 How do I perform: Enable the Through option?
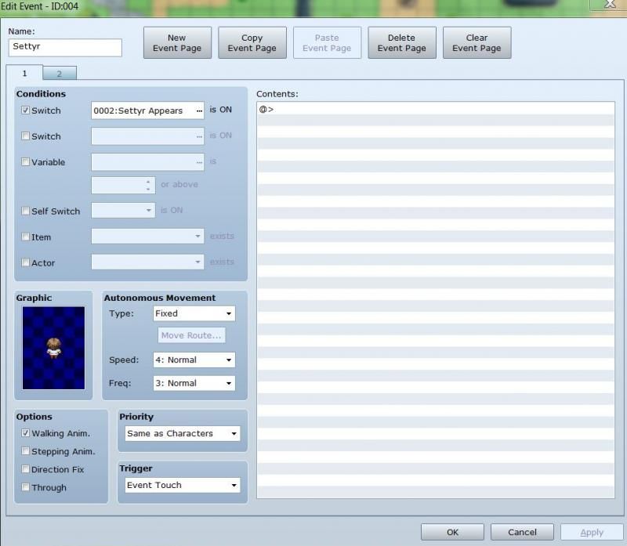point(26,487)
